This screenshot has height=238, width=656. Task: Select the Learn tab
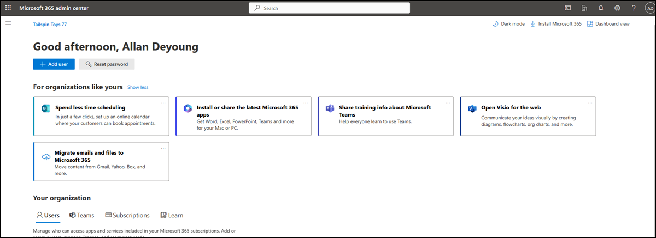[172, 215]
